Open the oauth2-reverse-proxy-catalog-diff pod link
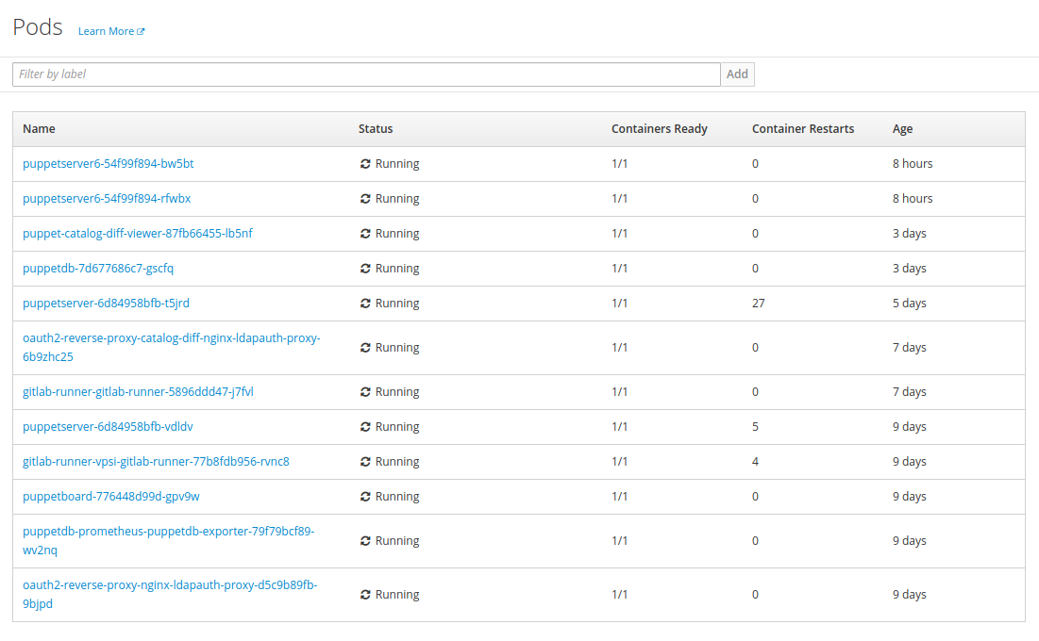 pos(171,338)
